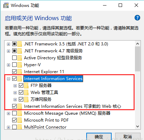Click the folder icon beside Web 管理工具
The width and height of the screenshot is (144, 140).
coord(26,93)
